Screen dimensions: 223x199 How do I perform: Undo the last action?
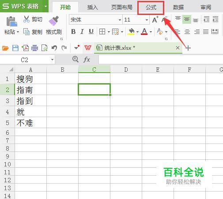54,48
